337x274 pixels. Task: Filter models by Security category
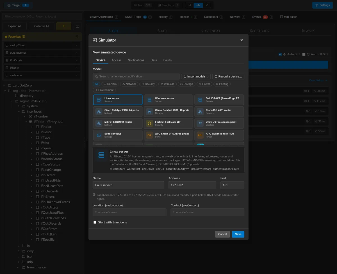(148, 84)
